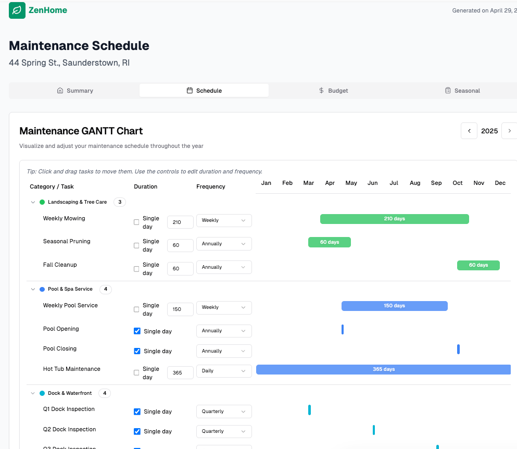Select the 150 days pool service bar
This screenshot has height=449, width=517.
click(x=394, y=306)
